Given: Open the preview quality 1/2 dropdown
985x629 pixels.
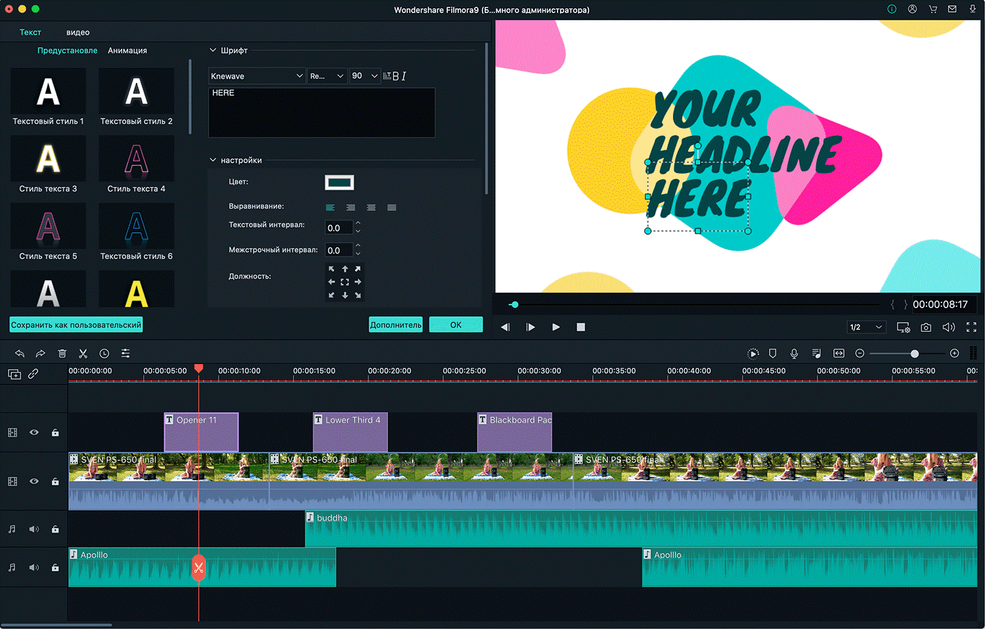Looking at the screenshot, I should (867, 327).
